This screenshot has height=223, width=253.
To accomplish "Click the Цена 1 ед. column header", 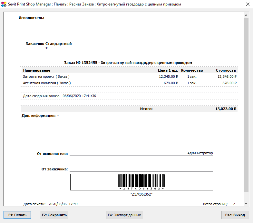I will click(x=168, y=70).
